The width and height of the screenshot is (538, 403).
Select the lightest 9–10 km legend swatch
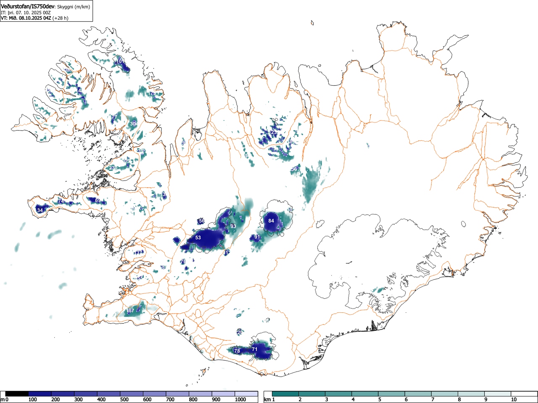498,394
